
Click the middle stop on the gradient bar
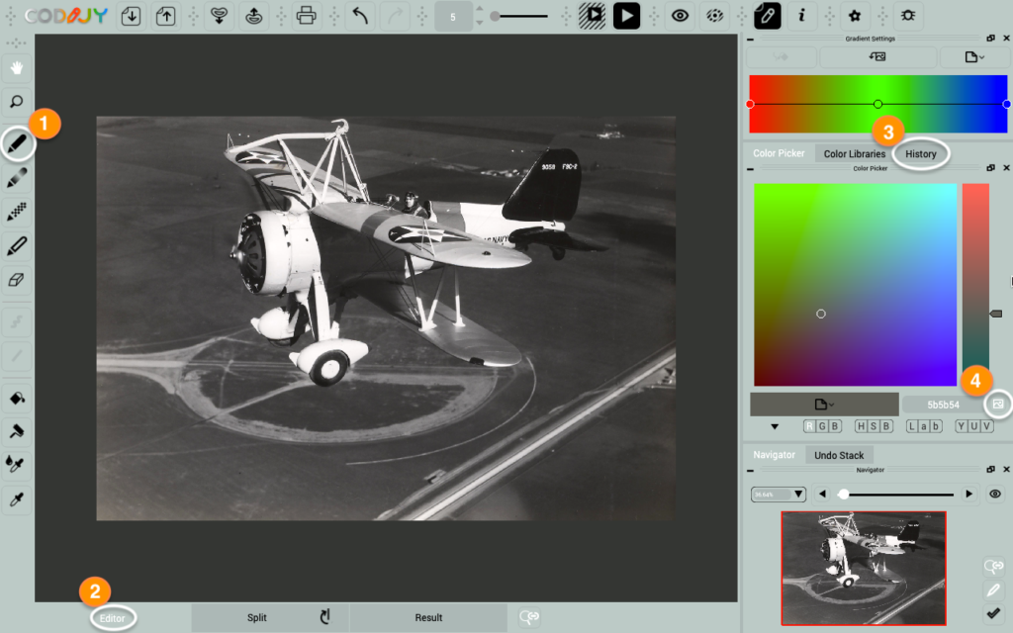coord(878,103)
